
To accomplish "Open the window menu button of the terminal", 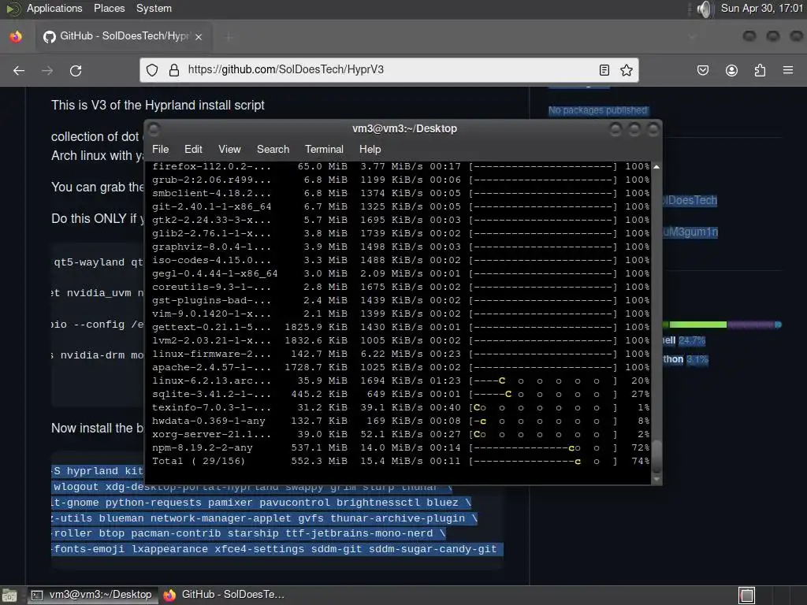I will point(154,129).
